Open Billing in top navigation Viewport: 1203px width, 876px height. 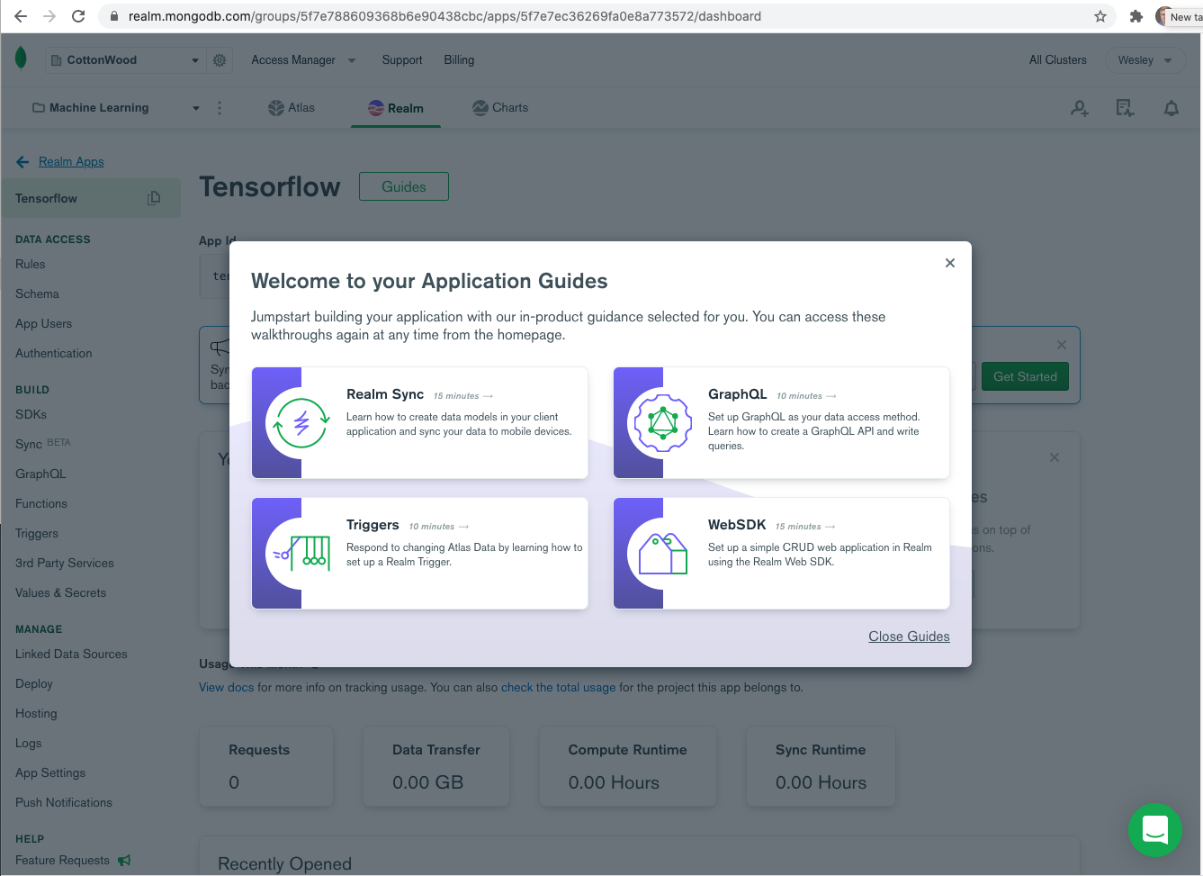459,60
